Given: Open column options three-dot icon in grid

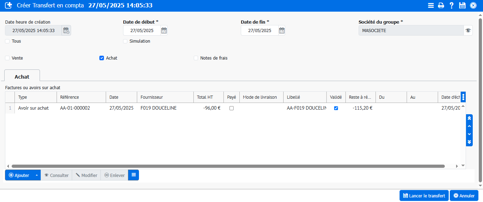Looking at the screenshot, I should (x=463, y=97).
